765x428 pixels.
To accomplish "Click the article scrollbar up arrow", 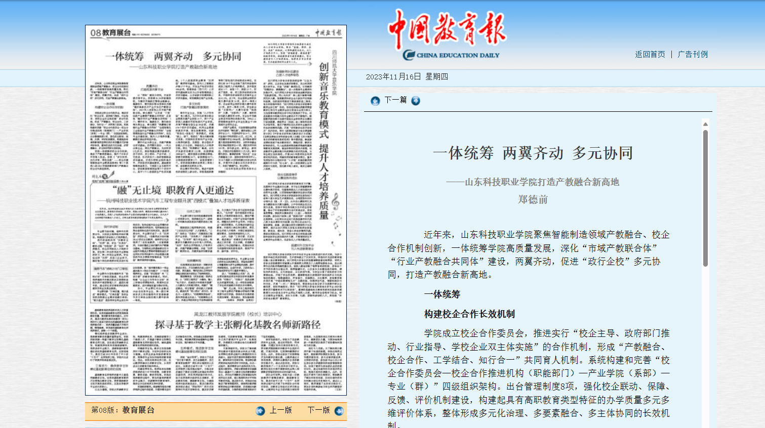I will (x=705, y=124).
